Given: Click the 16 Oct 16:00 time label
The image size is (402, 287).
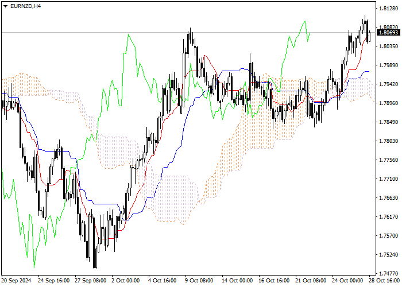Looking at the screenshot, I should pos(275,281).
